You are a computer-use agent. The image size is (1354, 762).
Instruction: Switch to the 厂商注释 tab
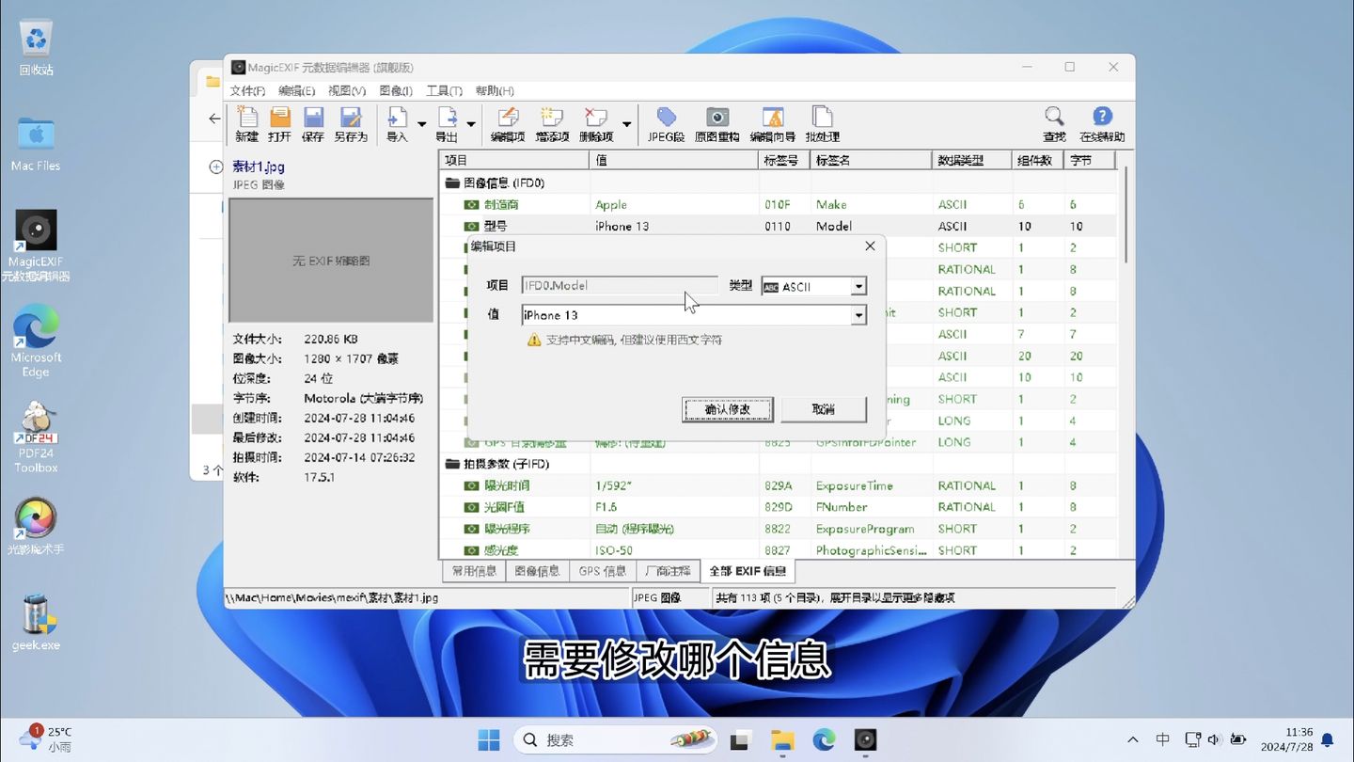coord(668,571)
